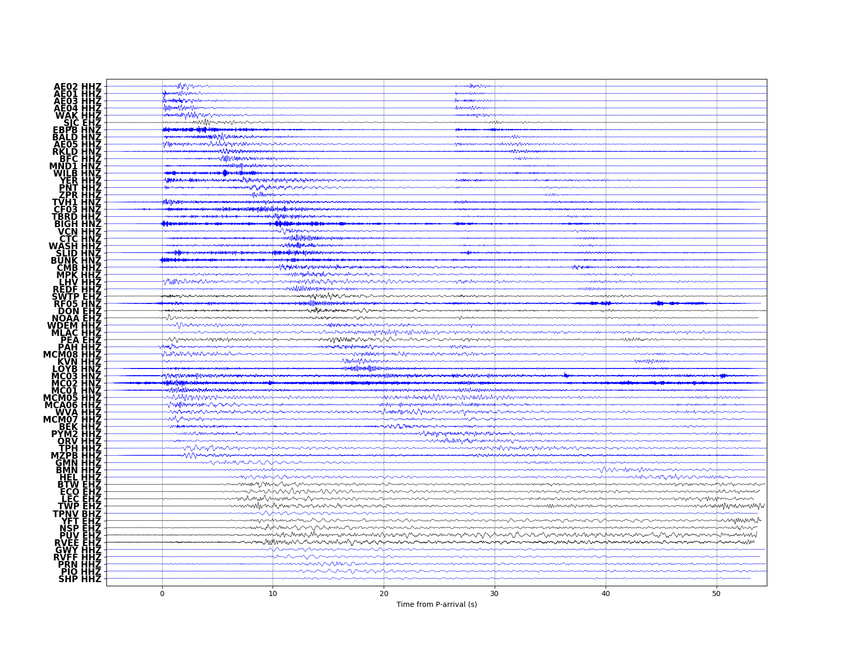
Task: Click the BUNK HNZ station label
Action: (x=76, y=261)
